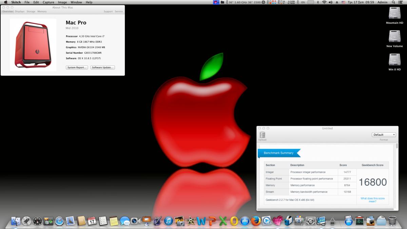Viewport: 407px width, 229px height.
Task: Open the Mail app in the Dock
Action: [x=70, y=221]
